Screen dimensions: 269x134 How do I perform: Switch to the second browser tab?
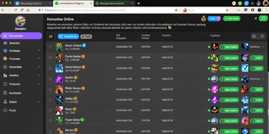[74, 3]
